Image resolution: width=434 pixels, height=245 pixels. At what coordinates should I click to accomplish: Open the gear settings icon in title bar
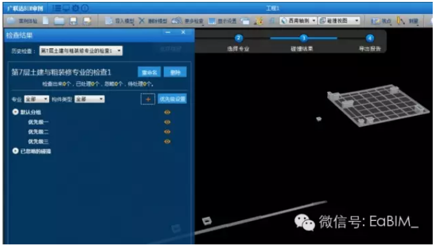75,8
